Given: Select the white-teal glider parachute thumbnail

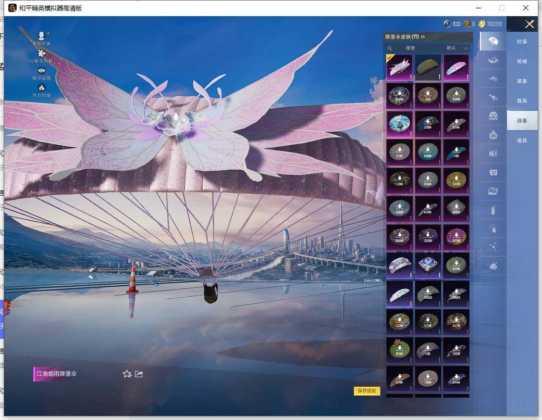Looking at the screenshot, I should 399,294.
